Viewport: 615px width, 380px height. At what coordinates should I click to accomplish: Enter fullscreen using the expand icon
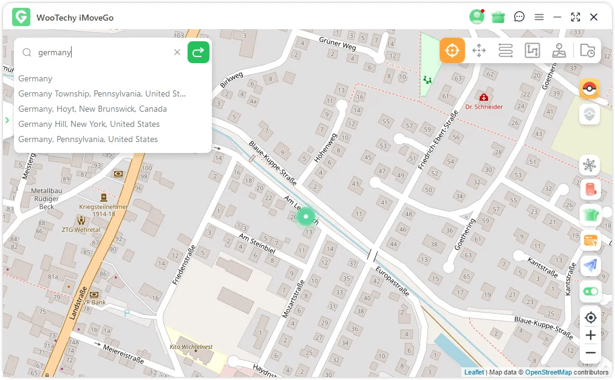pyautogui.click(x=575, y=17)
